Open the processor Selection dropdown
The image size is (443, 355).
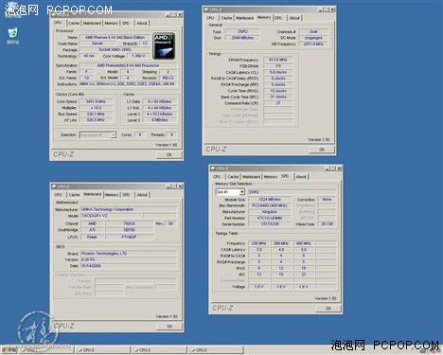pos(97,135)
